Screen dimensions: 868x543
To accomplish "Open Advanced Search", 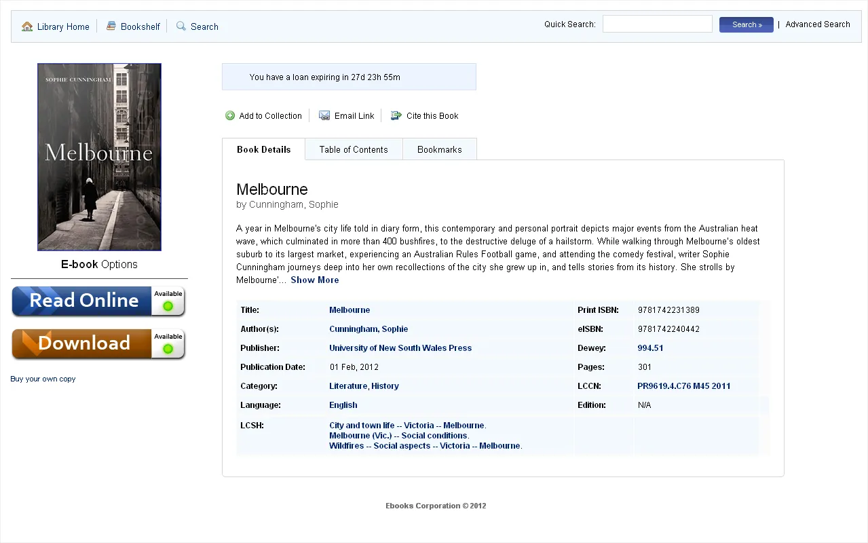I will (x=817, y=24).
